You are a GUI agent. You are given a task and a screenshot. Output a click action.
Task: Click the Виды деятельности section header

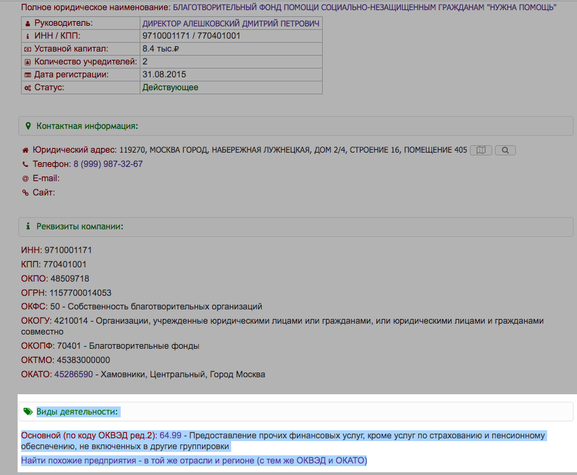[296, 412]
